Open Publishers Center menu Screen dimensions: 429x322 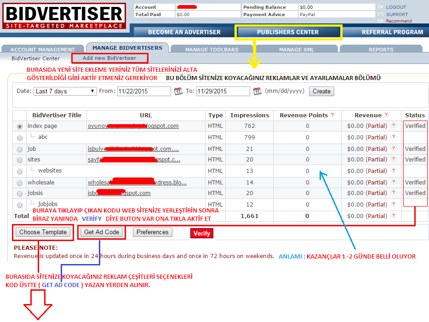(288, 32)
